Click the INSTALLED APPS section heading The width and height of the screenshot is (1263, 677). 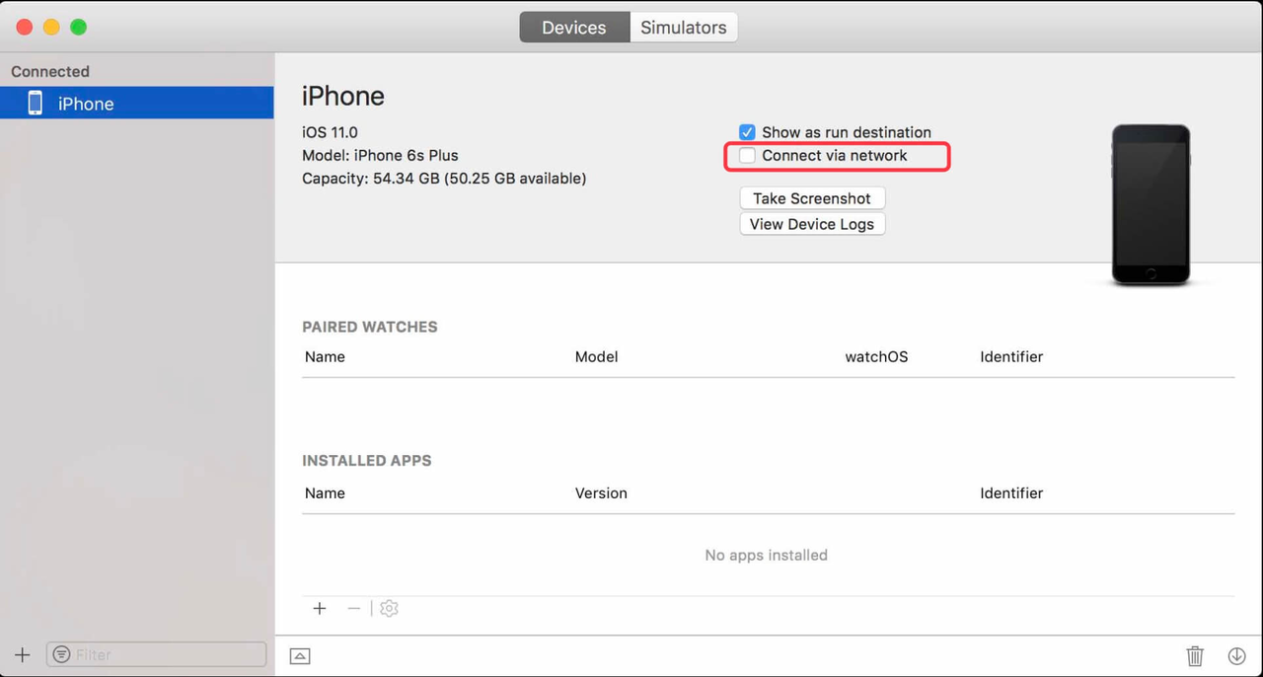point(367,460)
